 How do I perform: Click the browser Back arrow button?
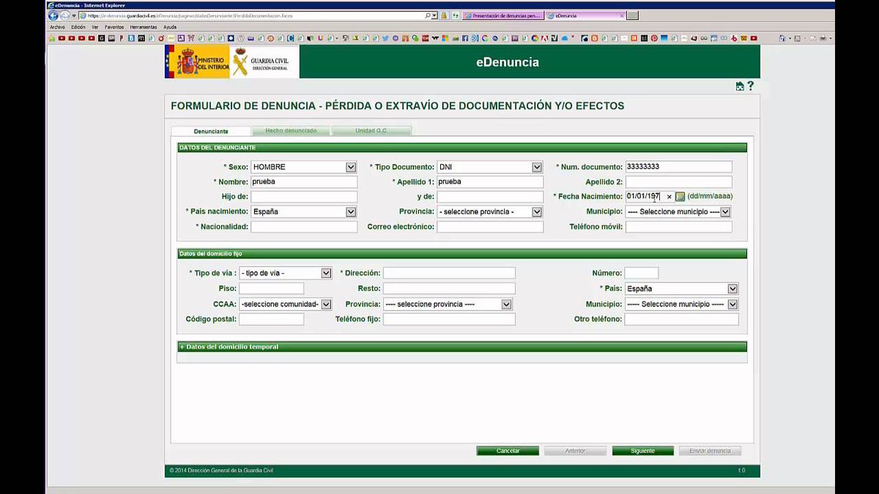pos(53,15)
